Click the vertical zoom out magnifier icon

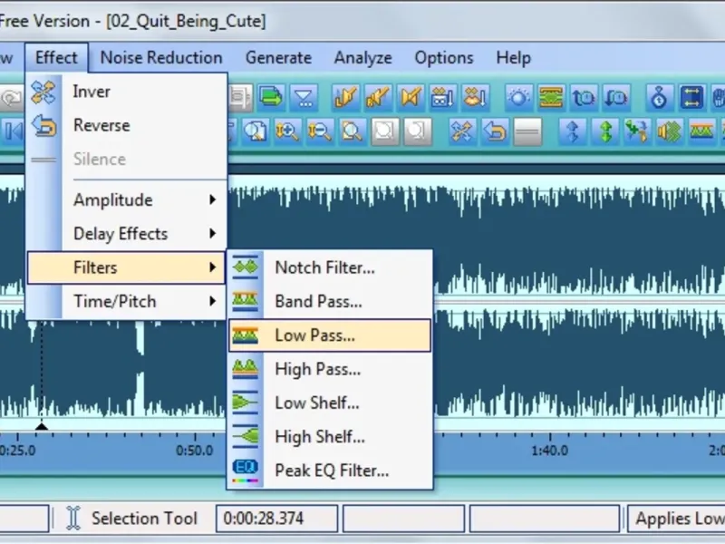pos(320,131)
